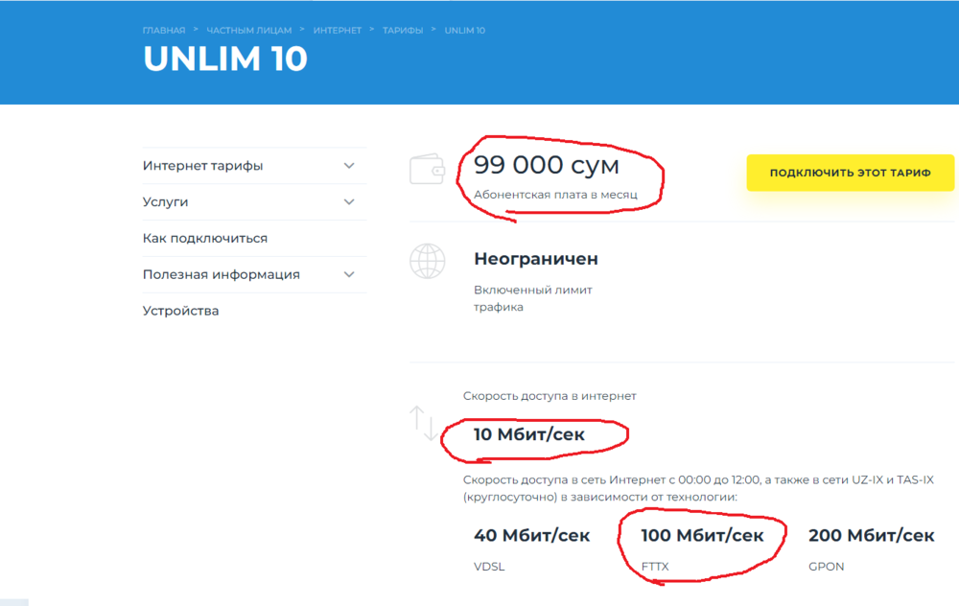The image size is (959, 606).
Task: Click the 10 Мбит/сек speed value
Action: (529, 434)
